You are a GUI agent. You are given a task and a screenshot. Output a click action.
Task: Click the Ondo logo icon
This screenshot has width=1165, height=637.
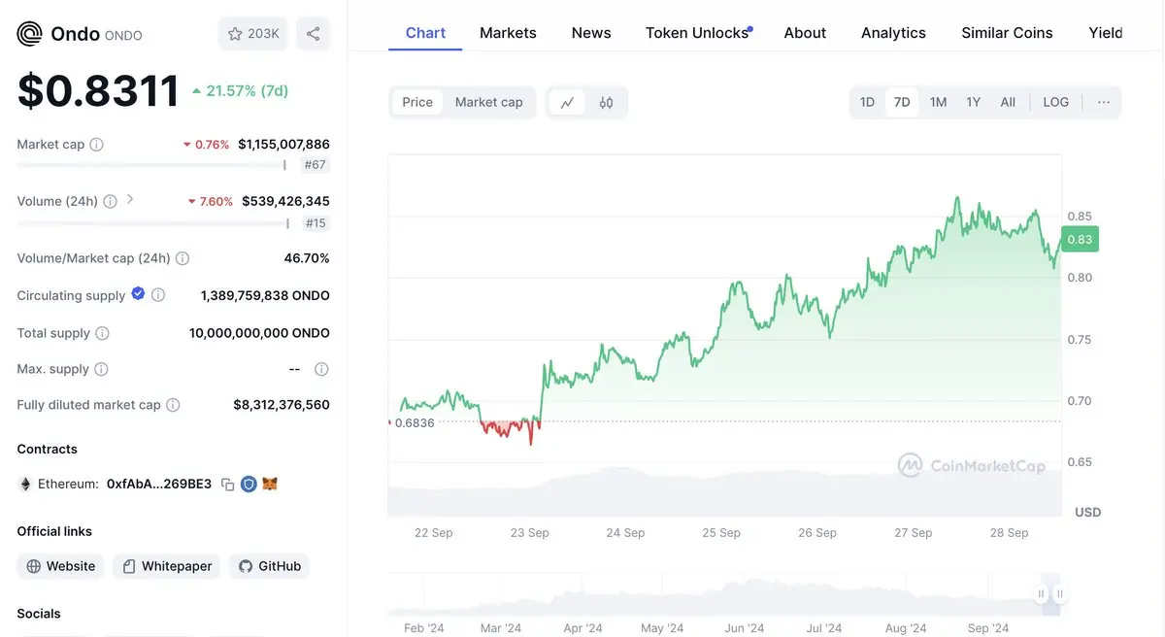pyautogui.click(x=30, y=34)
